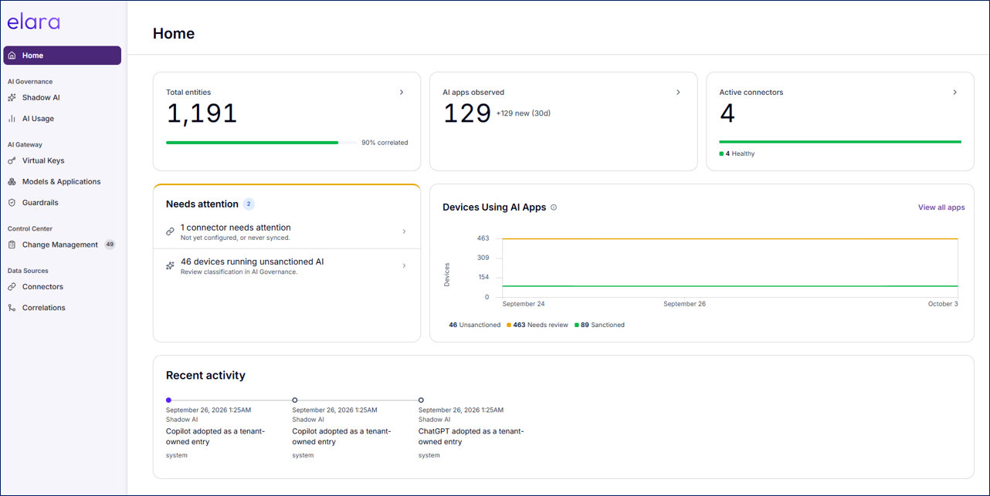The image size is (990, 496).
Task: Click the info icon beside Devices Using AI Apps
Action: point(554,208)
